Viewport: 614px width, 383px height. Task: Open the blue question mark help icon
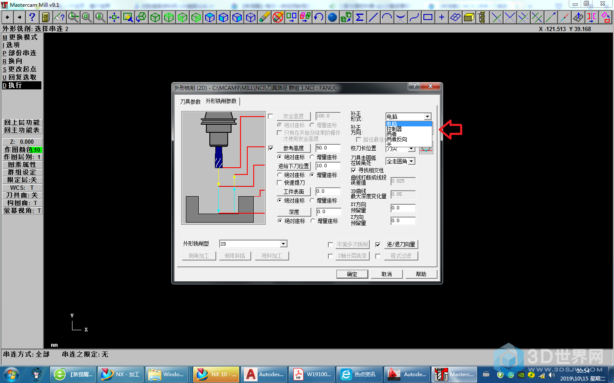pos(32,17)
